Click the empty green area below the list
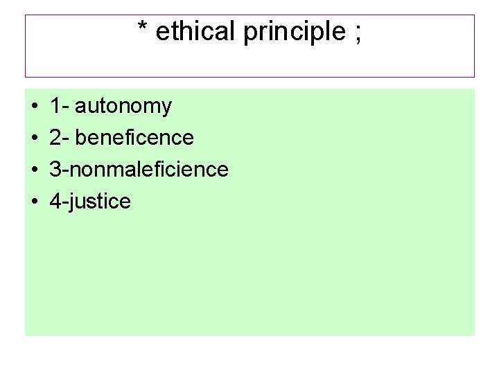499x374 pixels. click(x=249, y=277)
